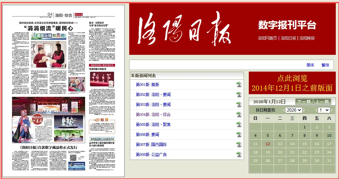339x179 pixels.
Task: Open the PDF icon beside 第004版:洛阳·综合
Action: coord(239,114)
